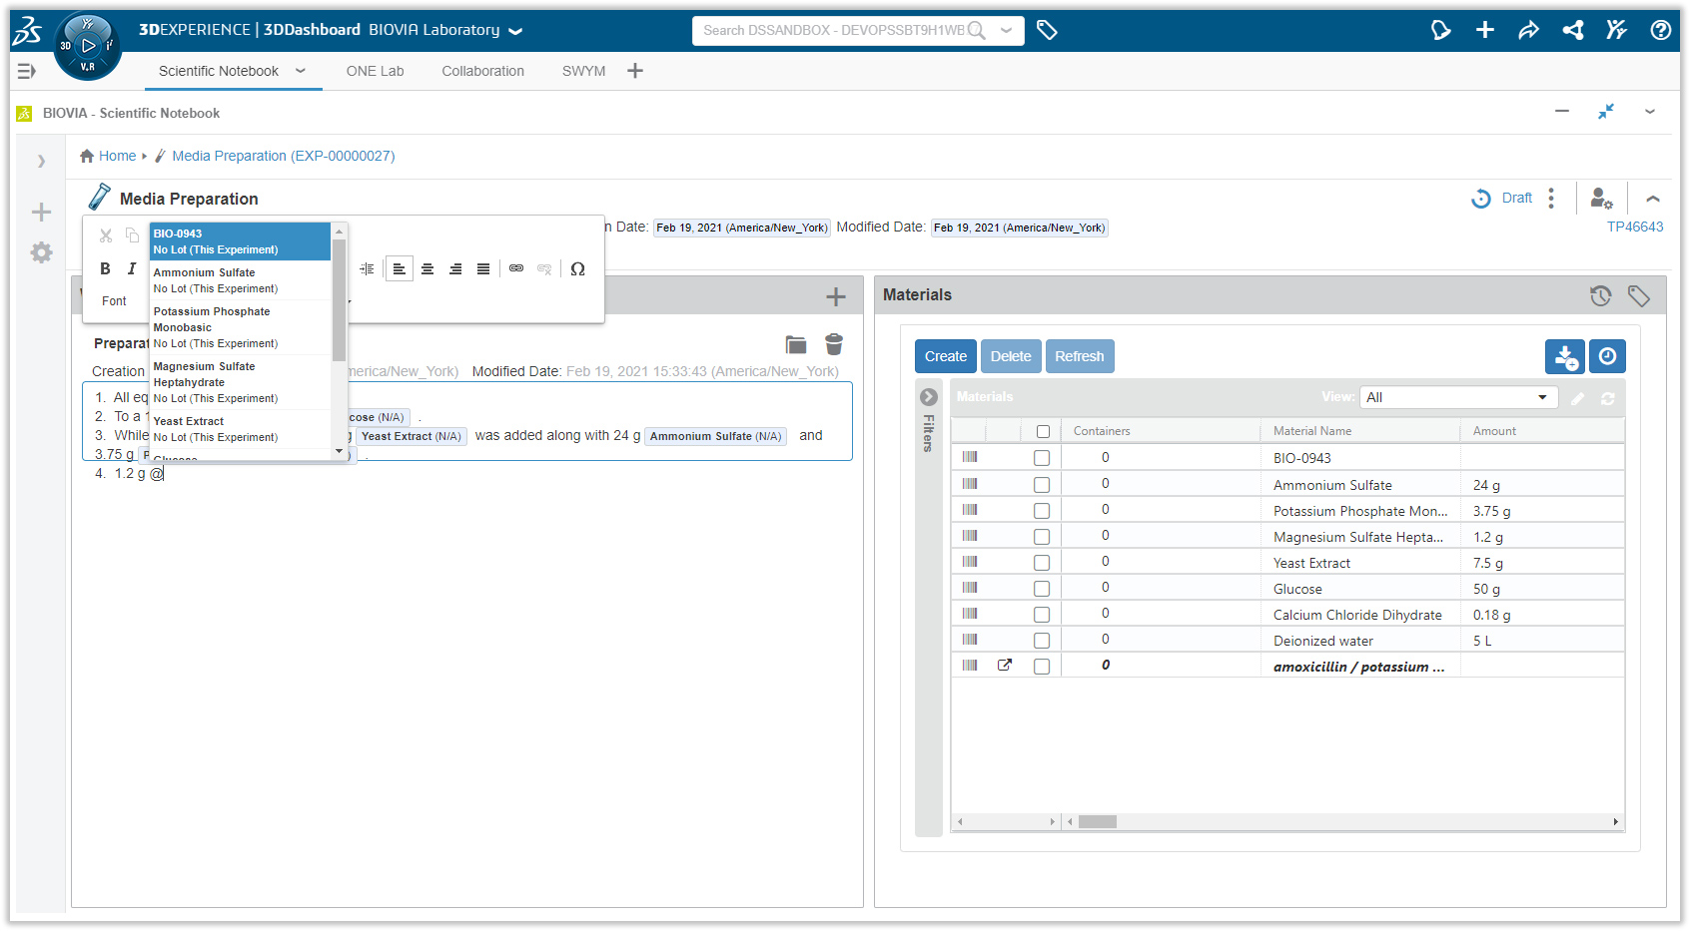Click the Delete button in Materials
Image resolution: width=1690 pixels, height=931 pixels.
coord(1011,356)
